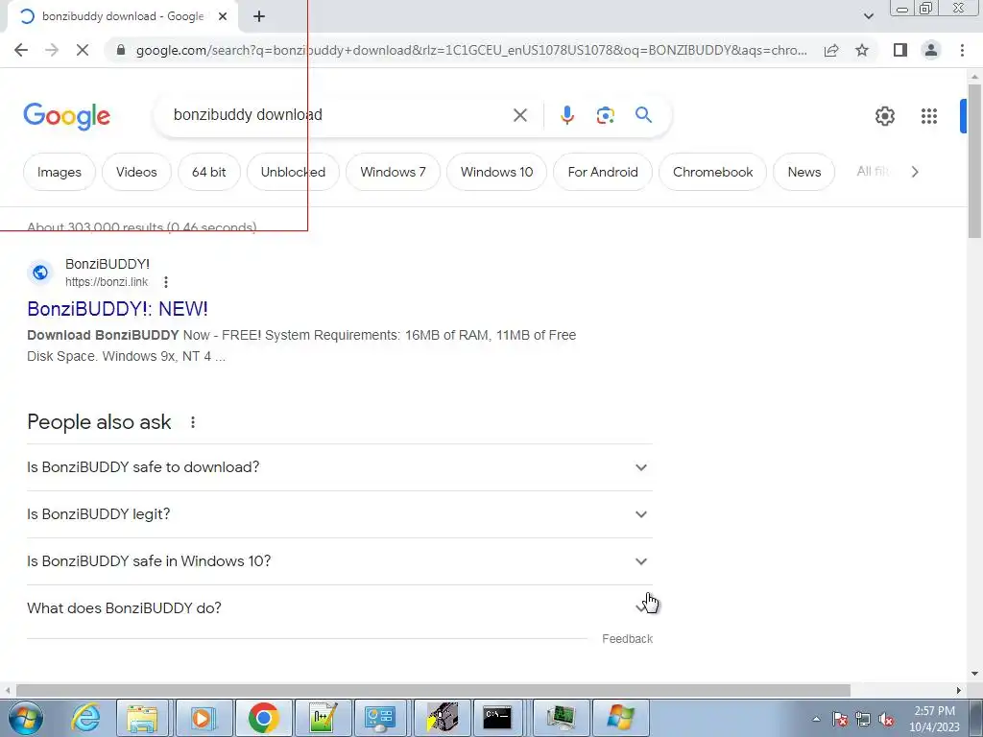Select the Chromebook filter chip
The height and width of the screenshot is (737, 983).
(713, 172)
